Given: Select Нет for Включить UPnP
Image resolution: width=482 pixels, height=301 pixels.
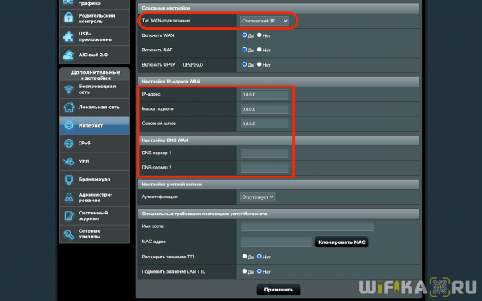Looking at the screenshot, I should pyautogui.click(x=259, y=64).
